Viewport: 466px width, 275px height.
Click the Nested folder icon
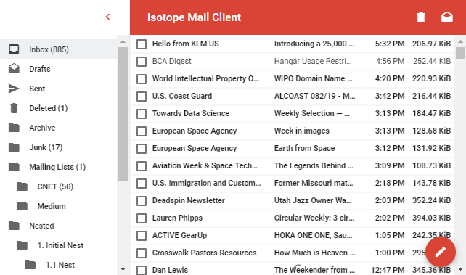pos(14,226)
